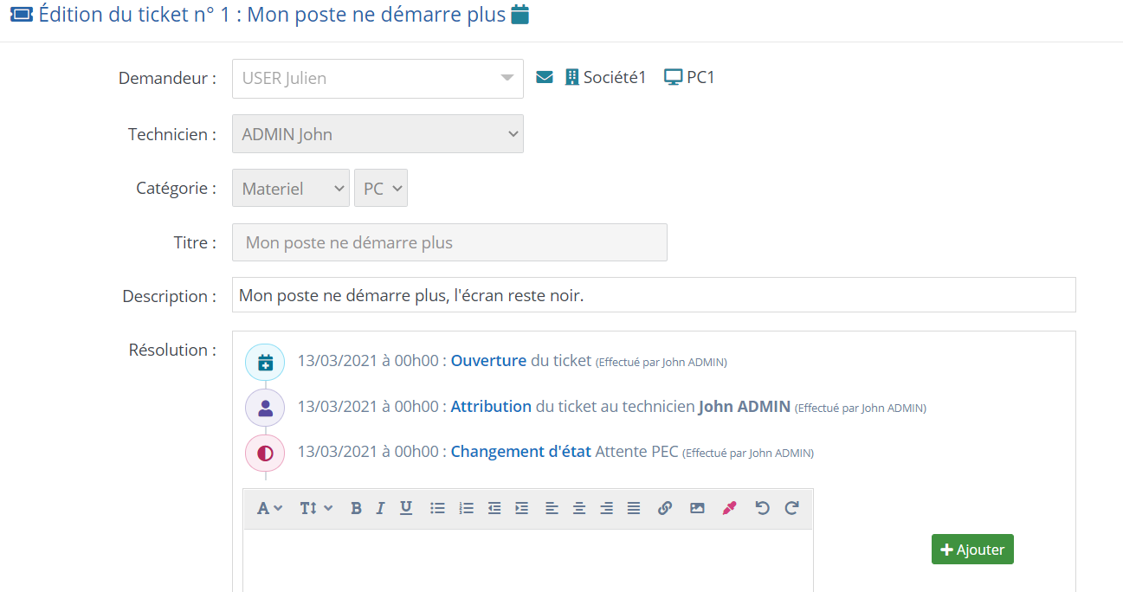
Task: Open the font size menu in editor
Action: click(x=316, y=508)
